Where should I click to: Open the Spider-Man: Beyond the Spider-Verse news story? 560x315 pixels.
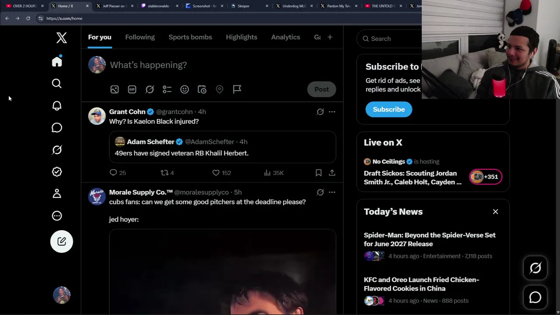point(430,239)
